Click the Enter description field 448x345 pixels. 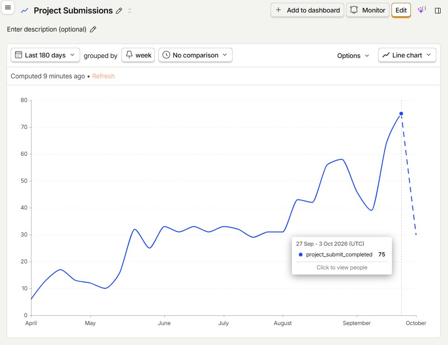[47, 30]
